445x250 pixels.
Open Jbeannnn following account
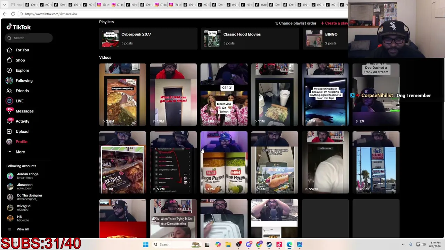[x=24, y=186]
